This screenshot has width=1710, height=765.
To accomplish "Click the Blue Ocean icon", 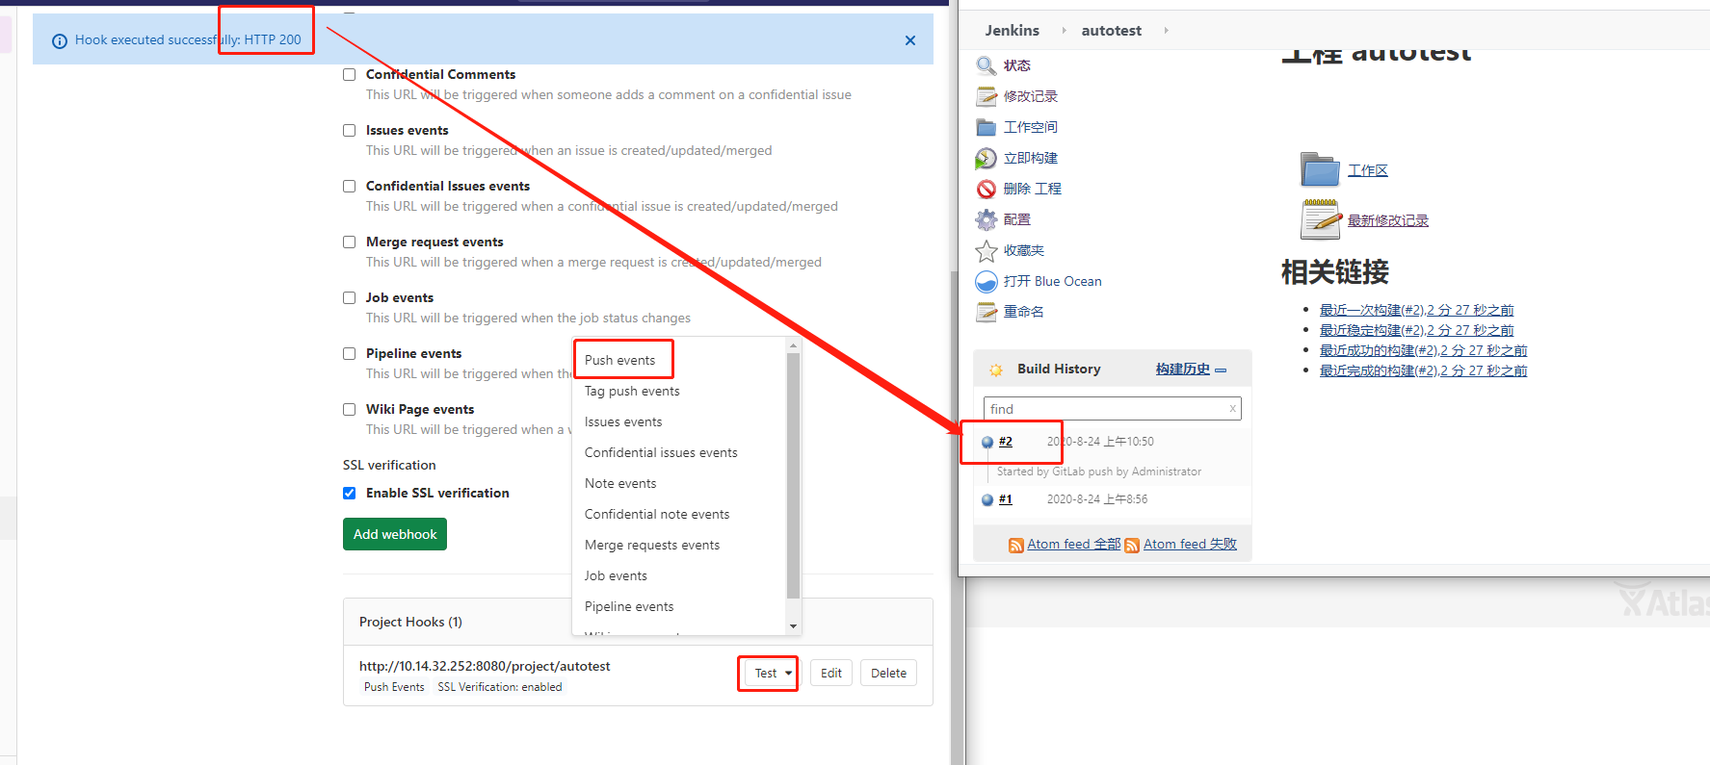I will pos(987,281).
